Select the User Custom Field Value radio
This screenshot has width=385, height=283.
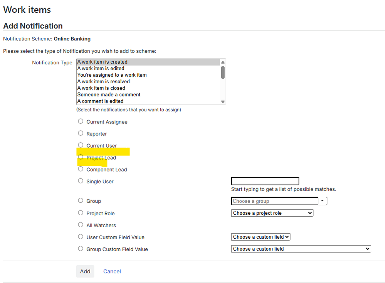(x=81, y=237)
